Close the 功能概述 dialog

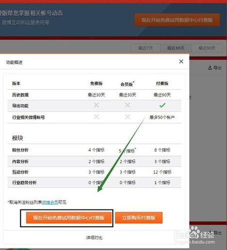click(x=181, y=61)
